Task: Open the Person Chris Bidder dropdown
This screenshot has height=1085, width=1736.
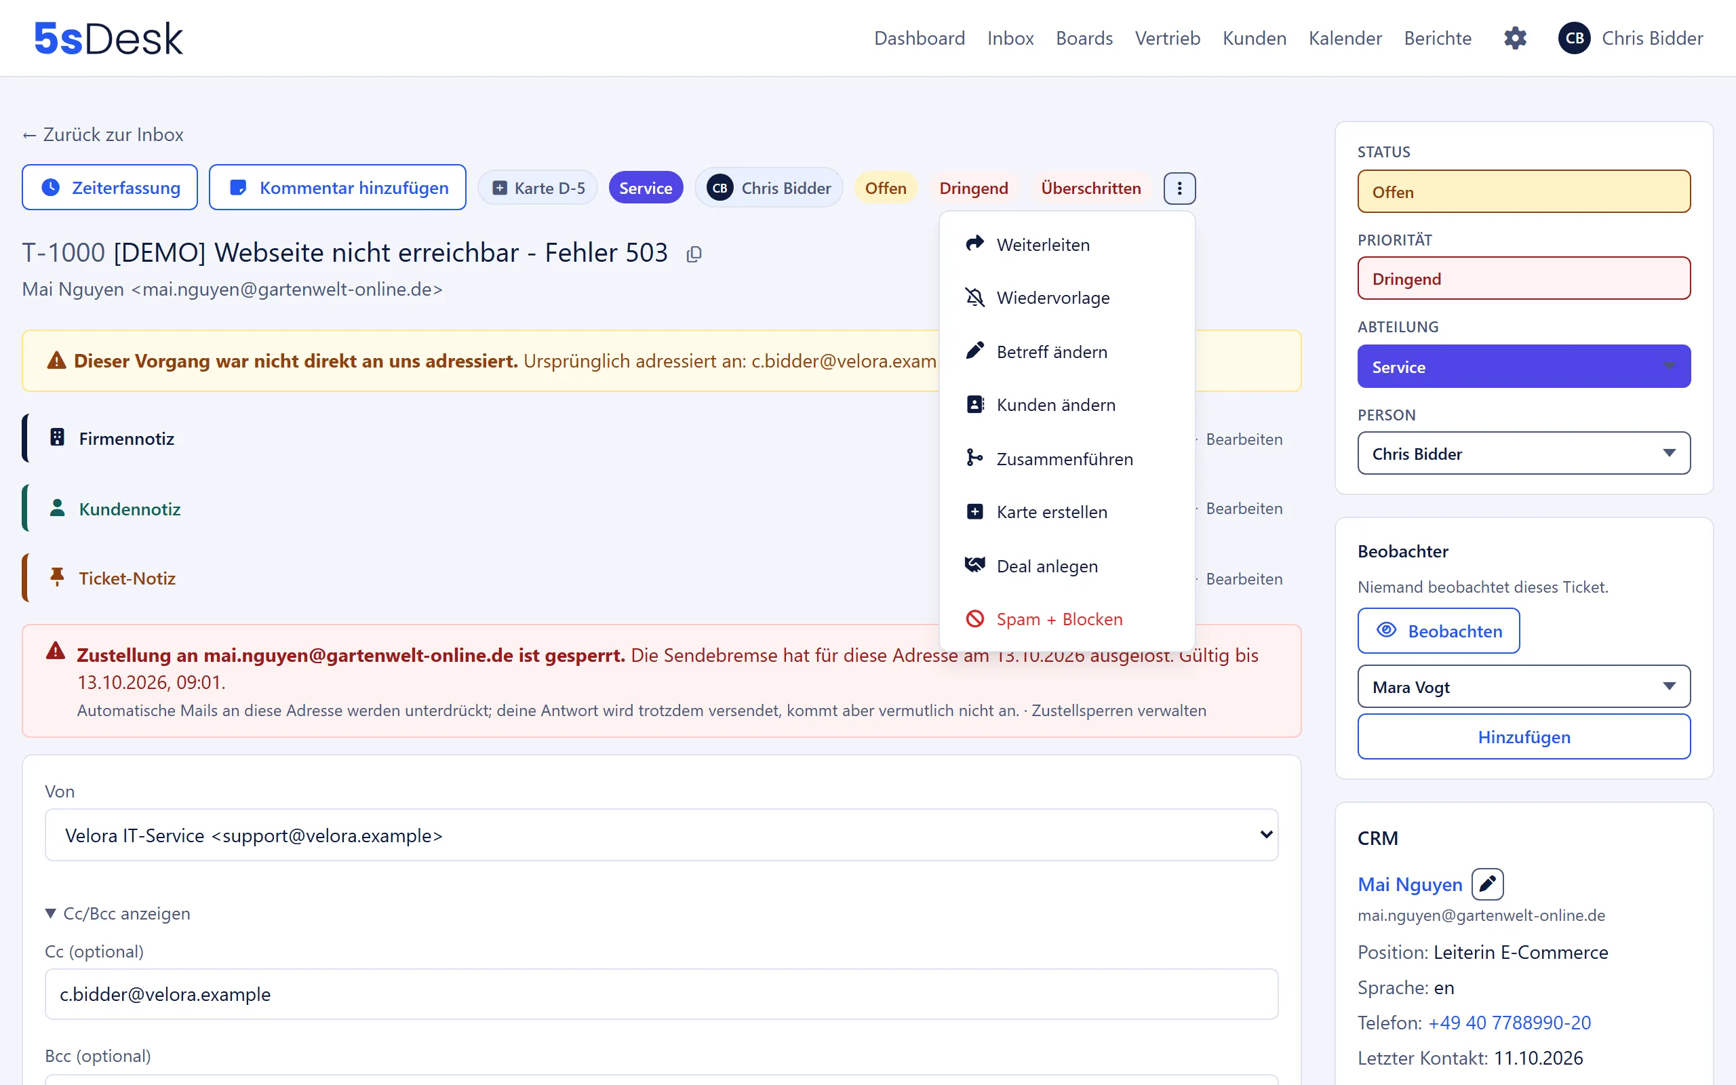Action: pyautogui.click(x=1524, y=454)
